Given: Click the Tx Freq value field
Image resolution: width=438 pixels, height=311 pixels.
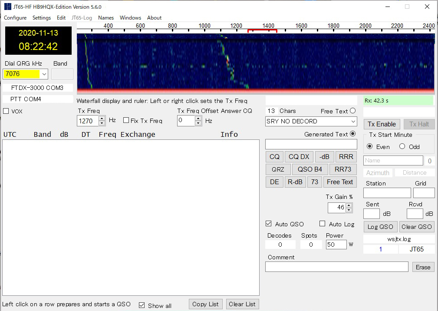Looking at the screenshot, I should [x=88, y=121].
